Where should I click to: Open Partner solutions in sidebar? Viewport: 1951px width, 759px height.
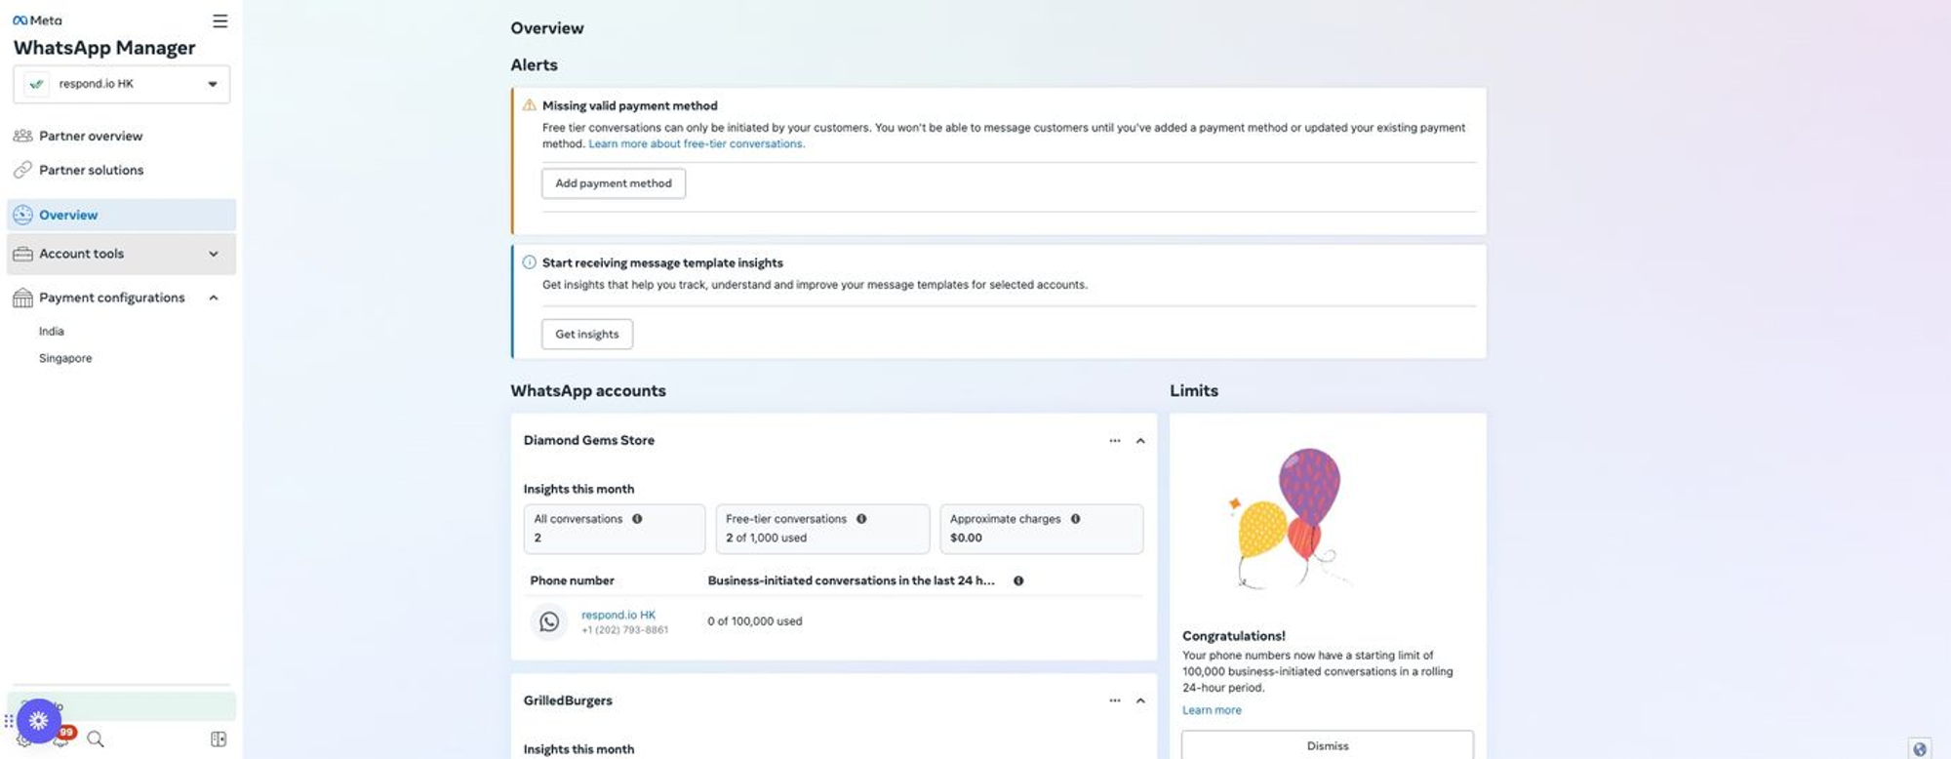[x=91, y=170]
